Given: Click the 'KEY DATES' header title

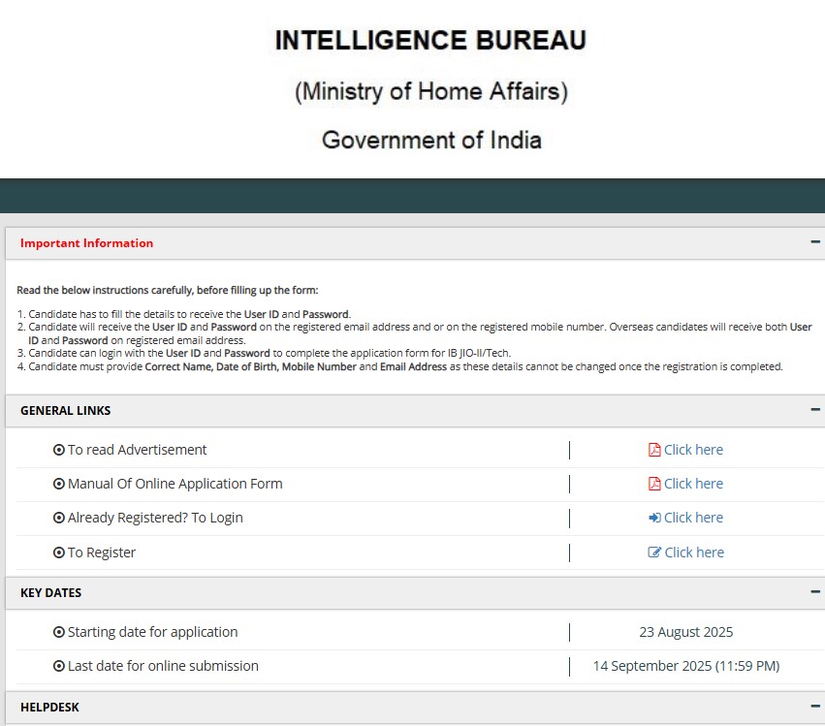Looking at the screenshot, I should (x=51, y=593).
